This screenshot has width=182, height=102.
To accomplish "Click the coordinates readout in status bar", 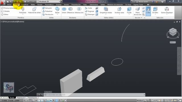I will click(11, 101).
